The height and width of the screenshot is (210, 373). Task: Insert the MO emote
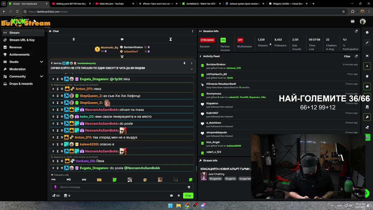click(84, 180)
